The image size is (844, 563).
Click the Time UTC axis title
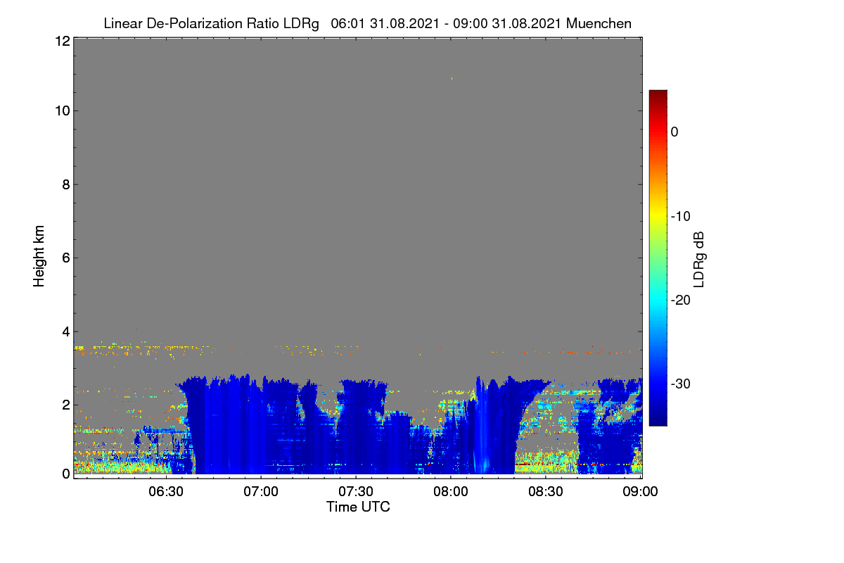coord(358,507)
